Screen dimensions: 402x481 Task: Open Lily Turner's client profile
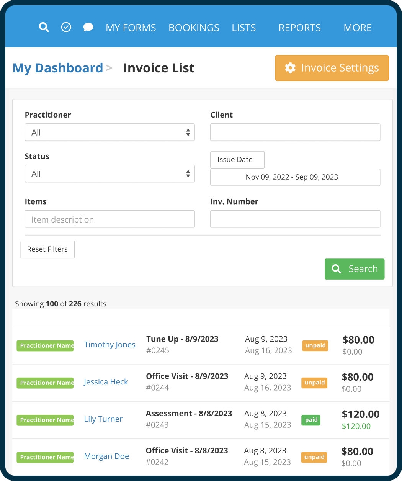tap(103, 419)
